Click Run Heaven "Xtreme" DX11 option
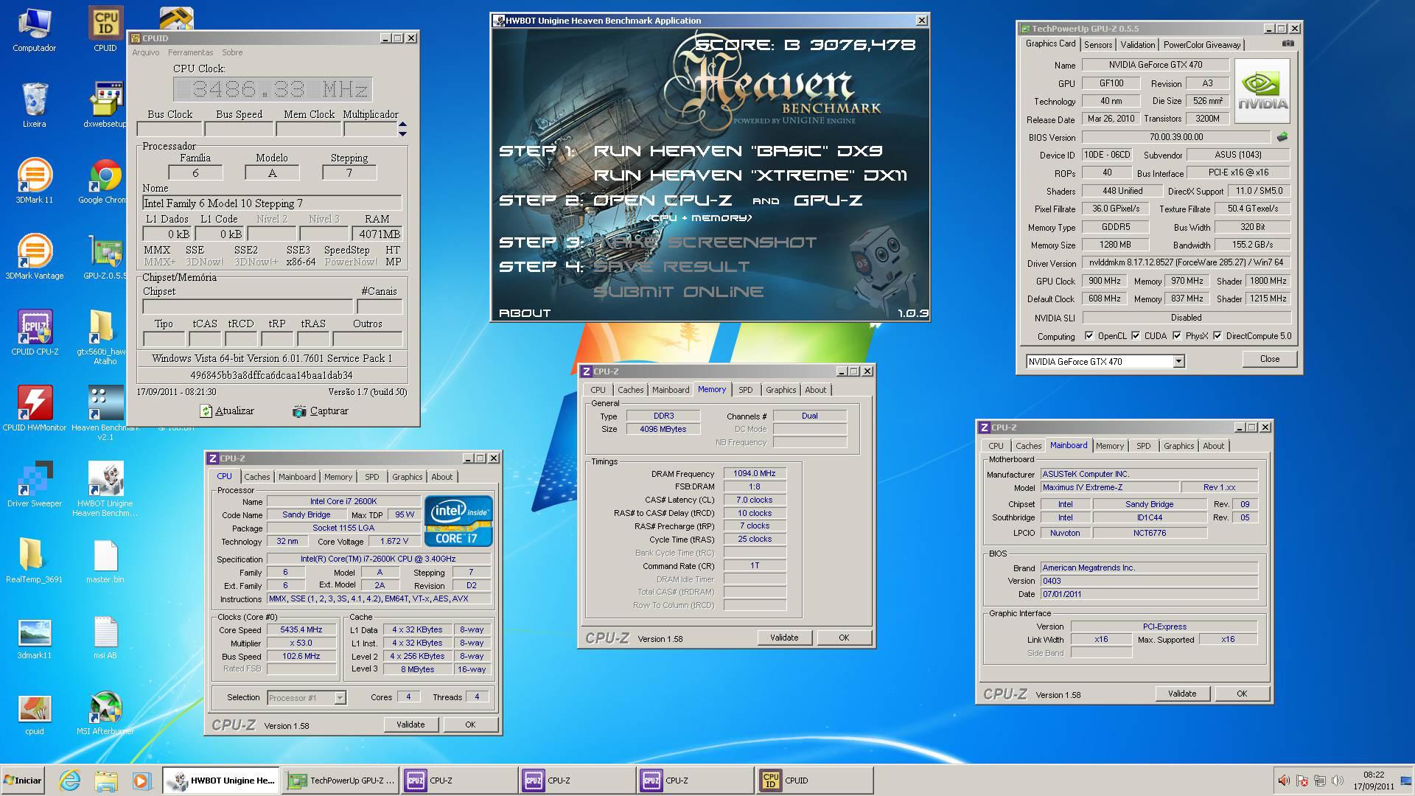The height and width of the screenshot is (796, 1415). (x=750, y=175)
